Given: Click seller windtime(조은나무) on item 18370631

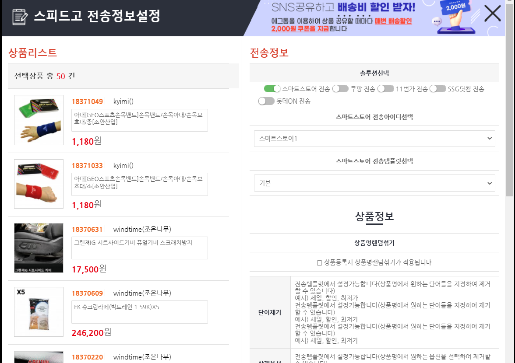Looking at the screenshot, I should pyautogui.click(x=142, y=229).
